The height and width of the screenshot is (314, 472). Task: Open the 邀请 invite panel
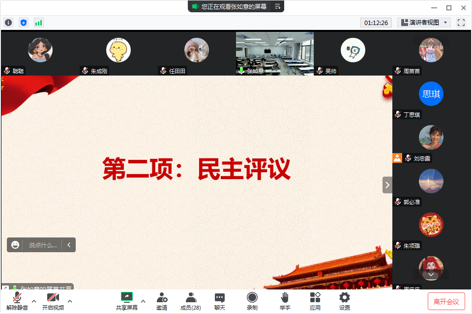coord(162,301)
